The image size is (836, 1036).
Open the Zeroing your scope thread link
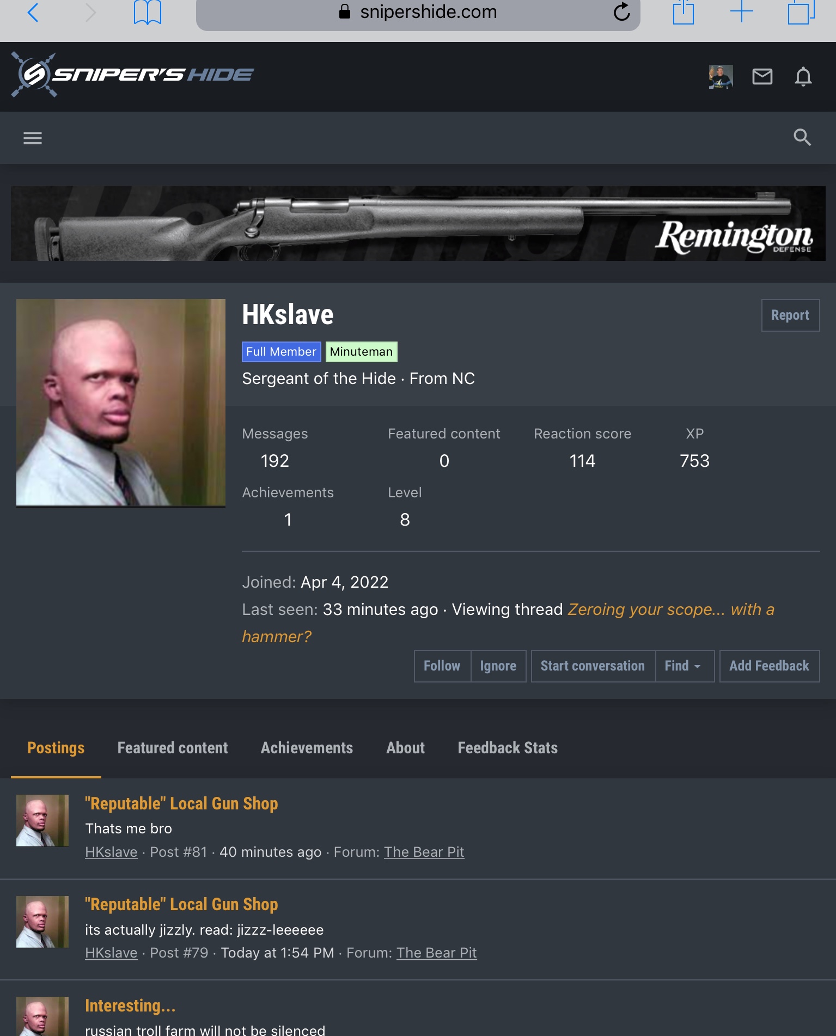(670, 610)
